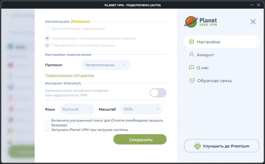Click Улучшить до Premium button

222,146
